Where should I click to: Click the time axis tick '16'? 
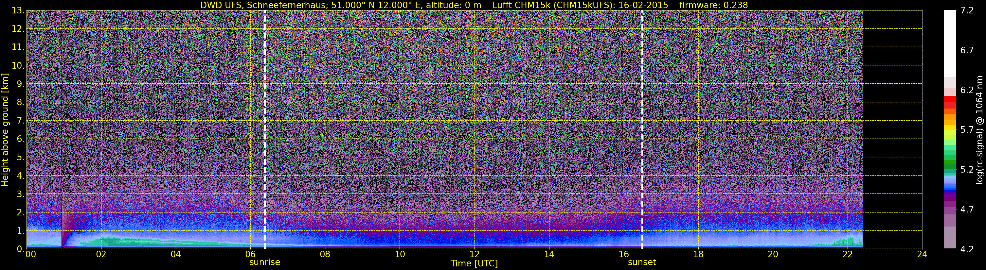pyautogui.click(x=623, y=254)
